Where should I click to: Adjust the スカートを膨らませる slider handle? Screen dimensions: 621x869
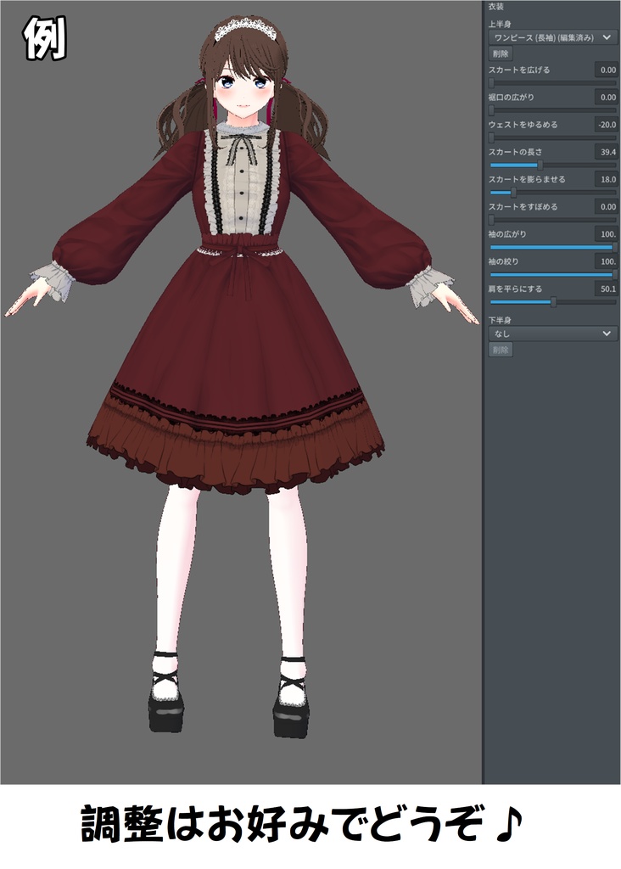point(513,193)
